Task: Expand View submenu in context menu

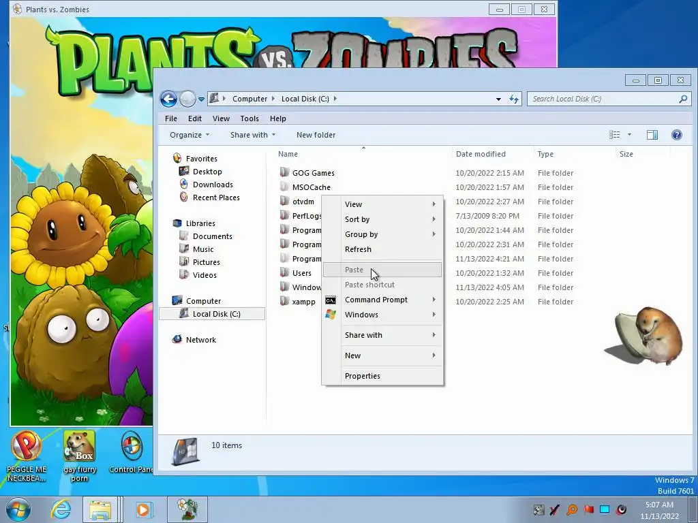Action: tap(382, 204)
